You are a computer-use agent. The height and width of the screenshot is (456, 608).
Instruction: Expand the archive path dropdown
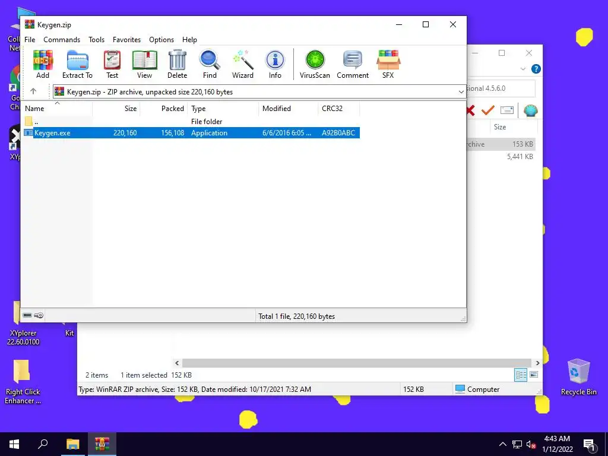coord(461,92)
